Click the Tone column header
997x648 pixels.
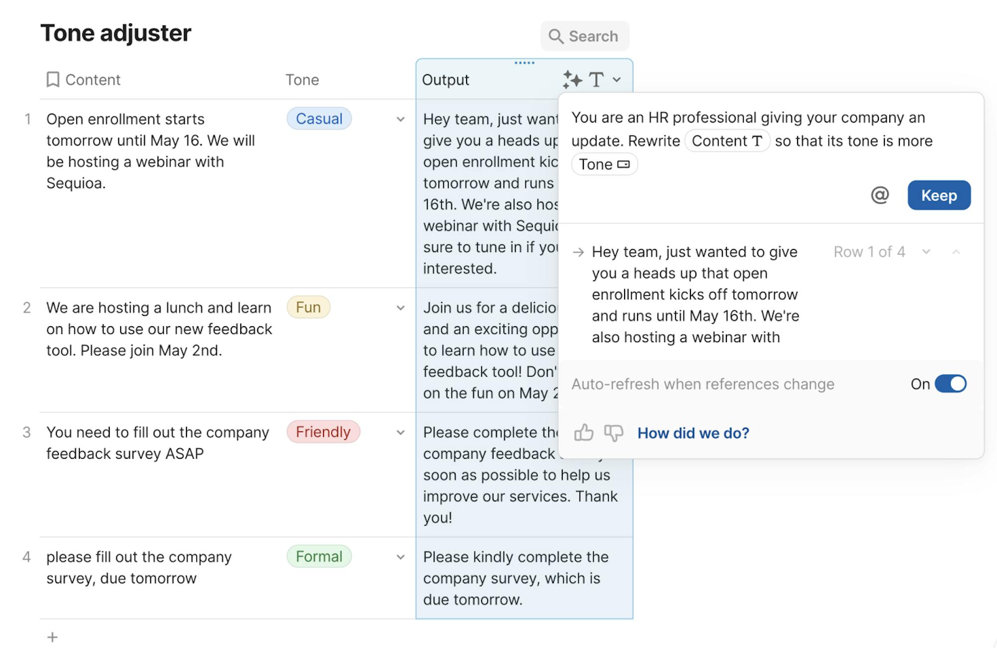click(302, 80)
